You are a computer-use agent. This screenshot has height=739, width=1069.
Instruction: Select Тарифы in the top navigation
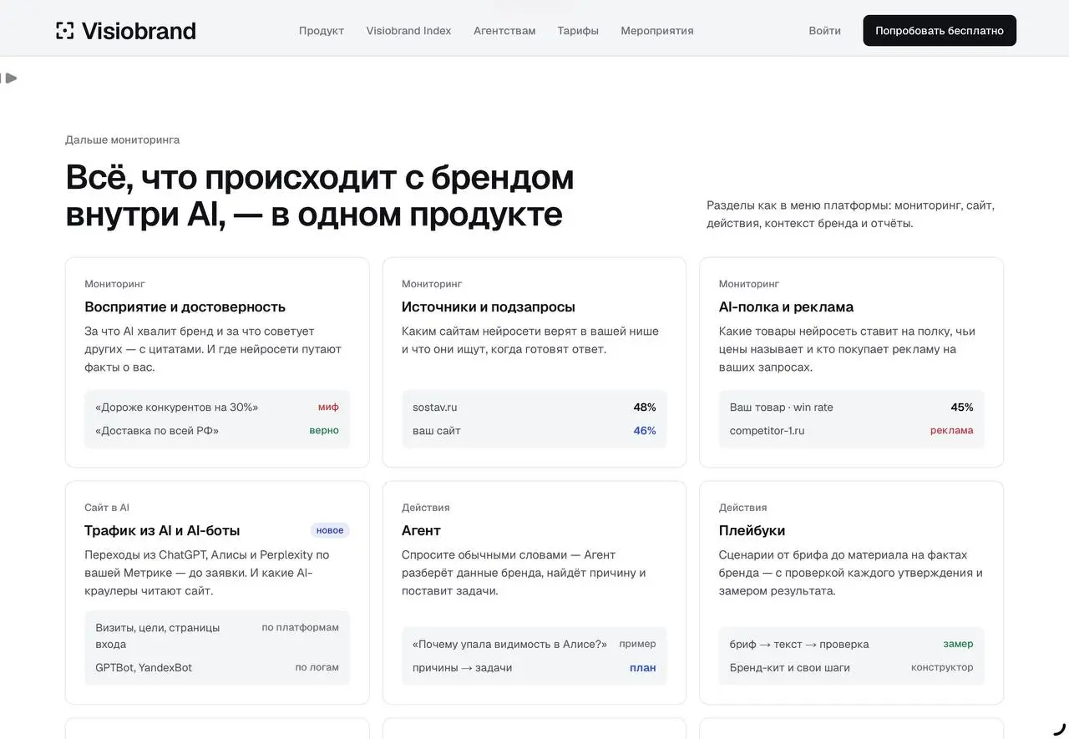578,31
